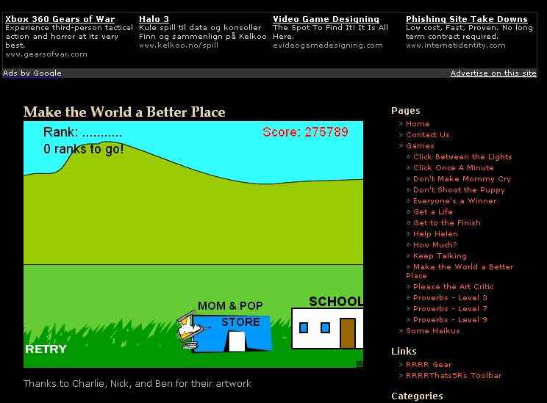
Task: Click RETRY in the game
Action: 46,349
